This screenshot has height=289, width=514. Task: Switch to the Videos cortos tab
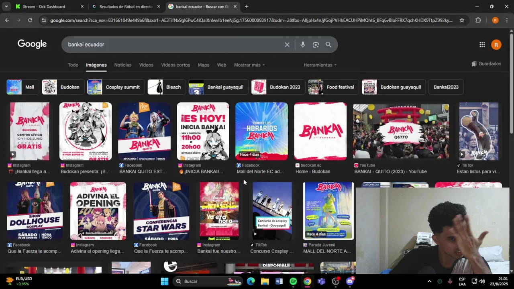pos(175,65)
